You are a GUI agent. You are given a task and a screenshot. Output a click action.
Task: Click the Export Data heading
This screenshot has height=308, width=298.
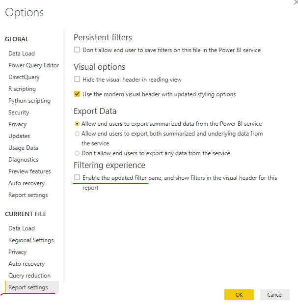coord(95,111)
